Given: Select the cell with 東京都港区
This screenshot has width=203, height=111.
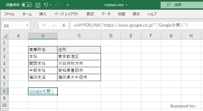Looking at the screenshot, I should coord(79,57).
